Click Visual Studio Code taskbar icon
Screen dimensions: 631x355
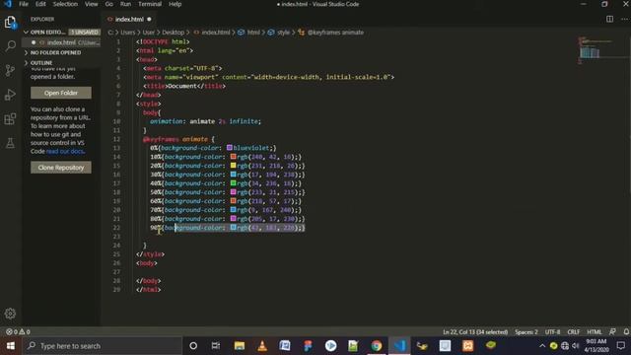click(399, 346)
